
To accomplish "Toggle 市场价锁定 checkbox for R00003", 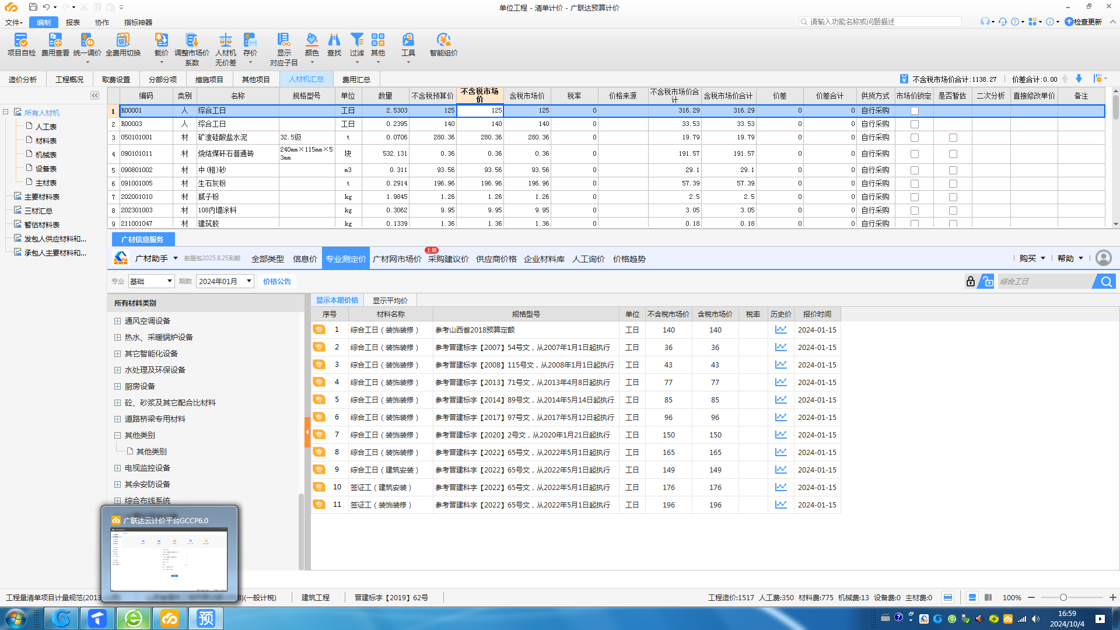I will click(915, 124).
